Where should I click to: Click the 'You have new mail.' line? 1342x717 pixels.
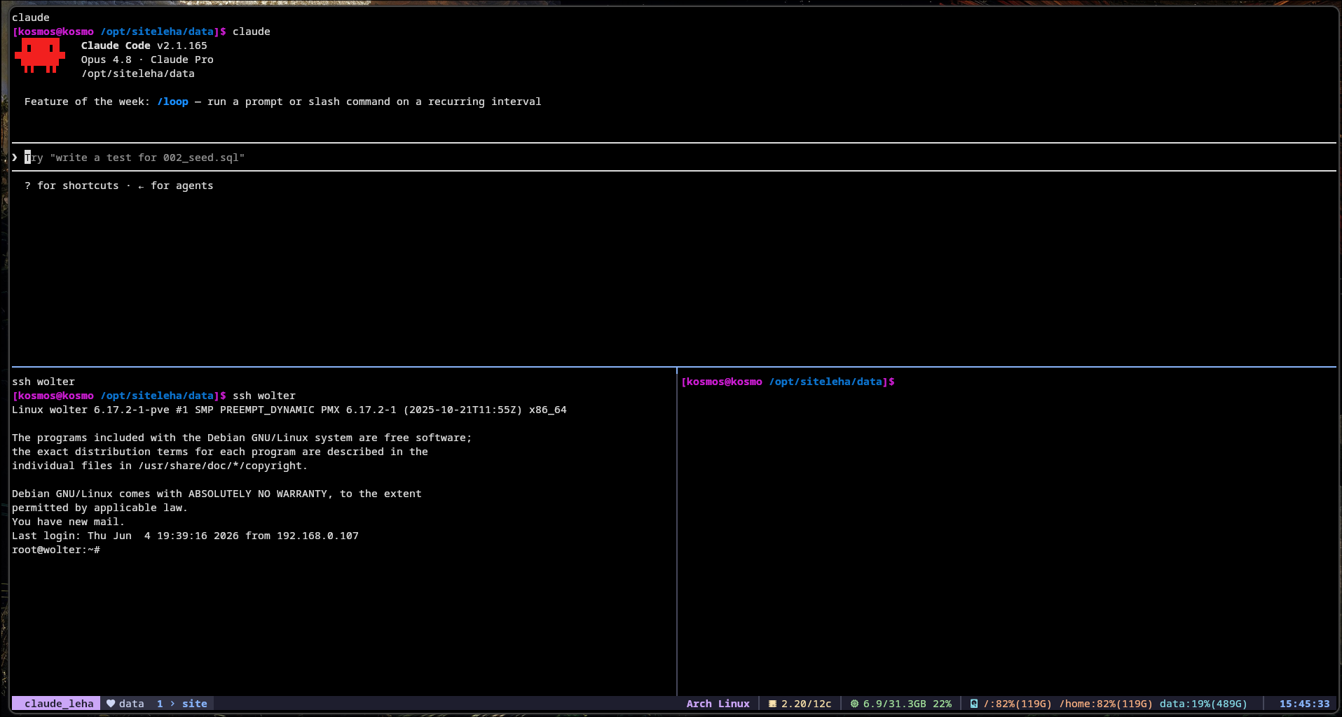click(68, 522)
